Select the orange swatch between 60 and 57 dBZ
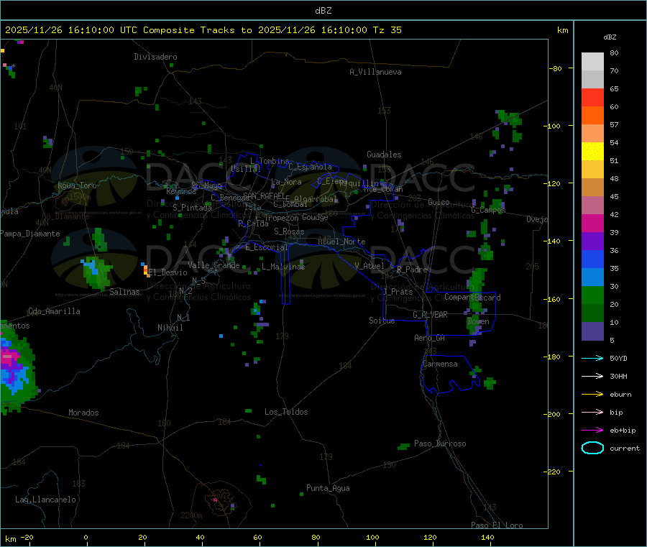The height and width of the screenshot is (547, 647). click(x=592, y=116)
